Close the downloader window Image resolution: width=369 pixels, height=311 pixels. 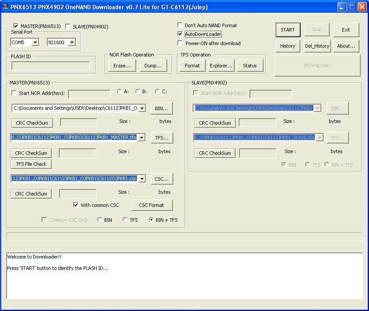(x=362, y=7)
